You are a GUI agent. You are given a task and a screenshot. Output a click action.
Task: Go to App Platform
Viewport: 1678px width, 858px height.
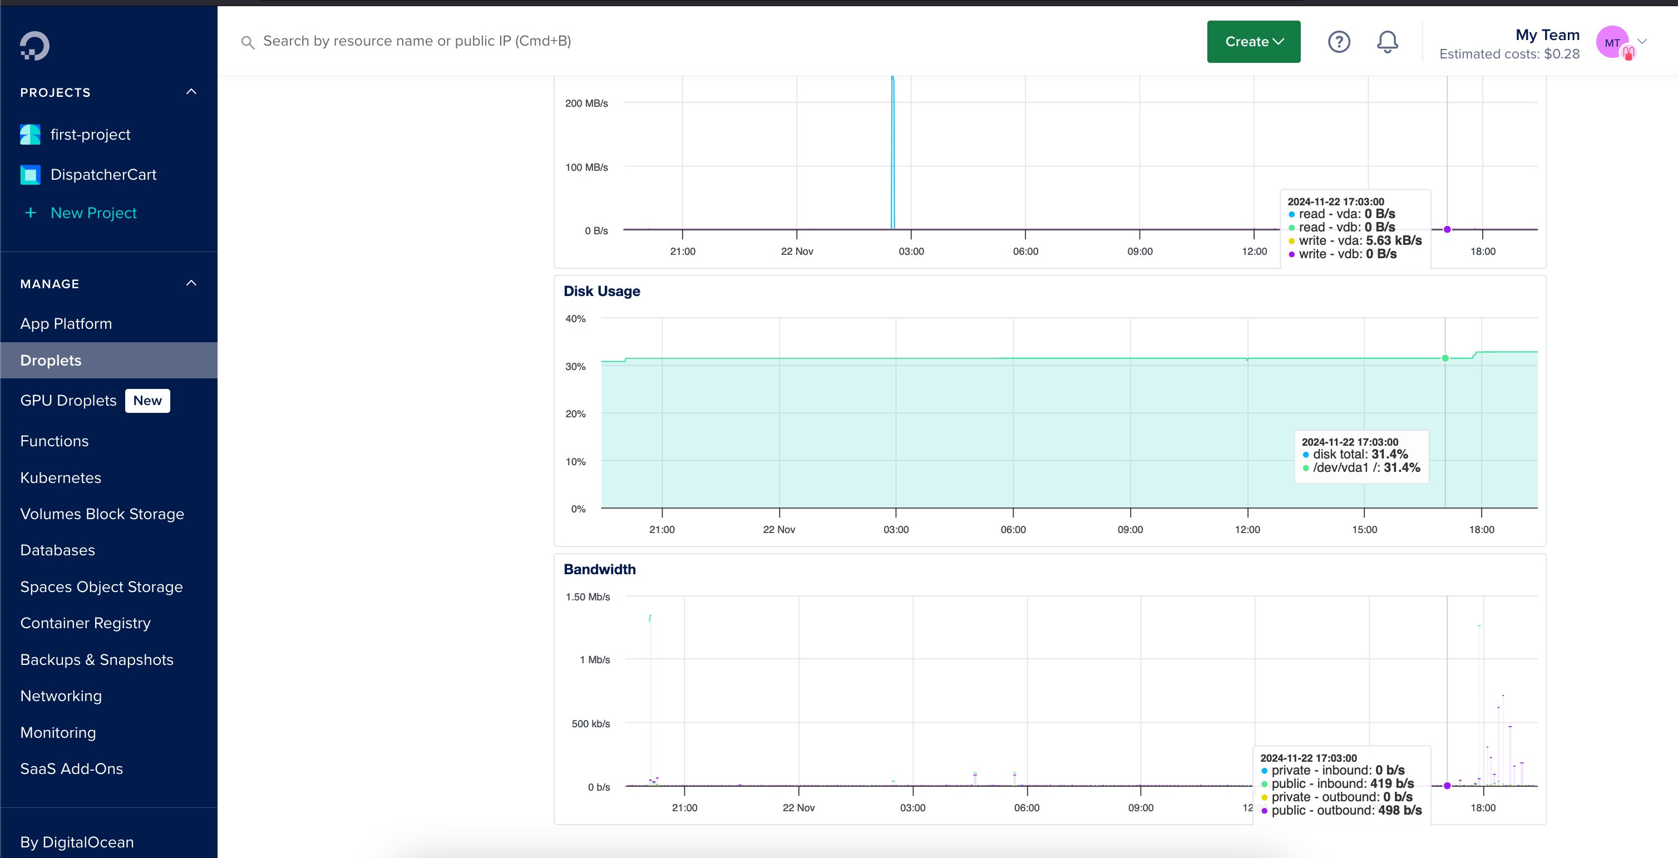tap(66, 324)
